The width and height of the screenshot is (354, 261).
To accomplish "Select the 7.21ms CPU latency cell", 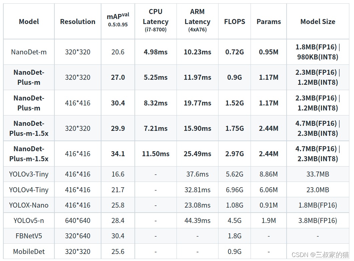I will [x=155, y=128].
